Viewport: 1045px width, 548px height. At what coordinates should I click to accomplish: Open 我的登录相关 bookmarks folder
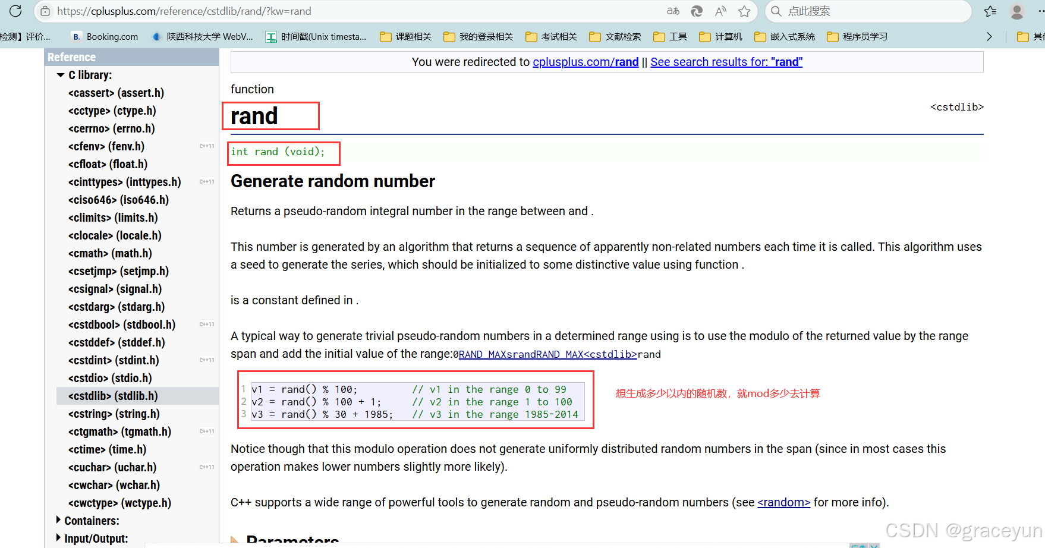pos(478,37)
